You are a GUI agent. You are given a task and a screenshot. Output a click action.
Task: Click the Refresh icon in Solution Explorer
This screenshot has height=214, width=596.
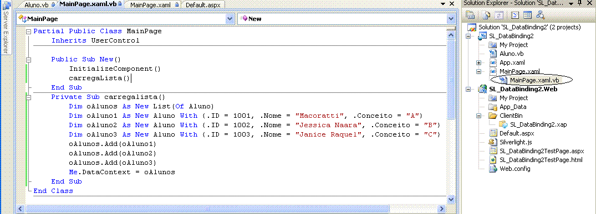pos(499,15)
